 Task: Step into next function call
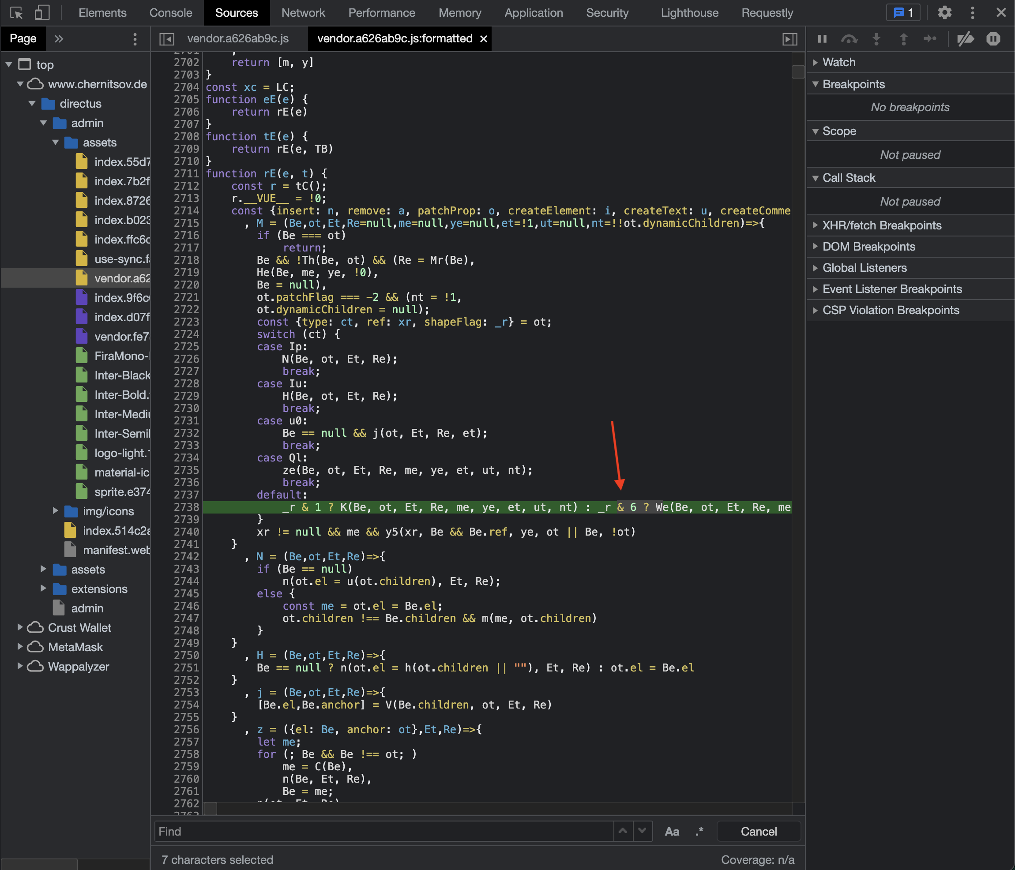click(x=876, y=39)
